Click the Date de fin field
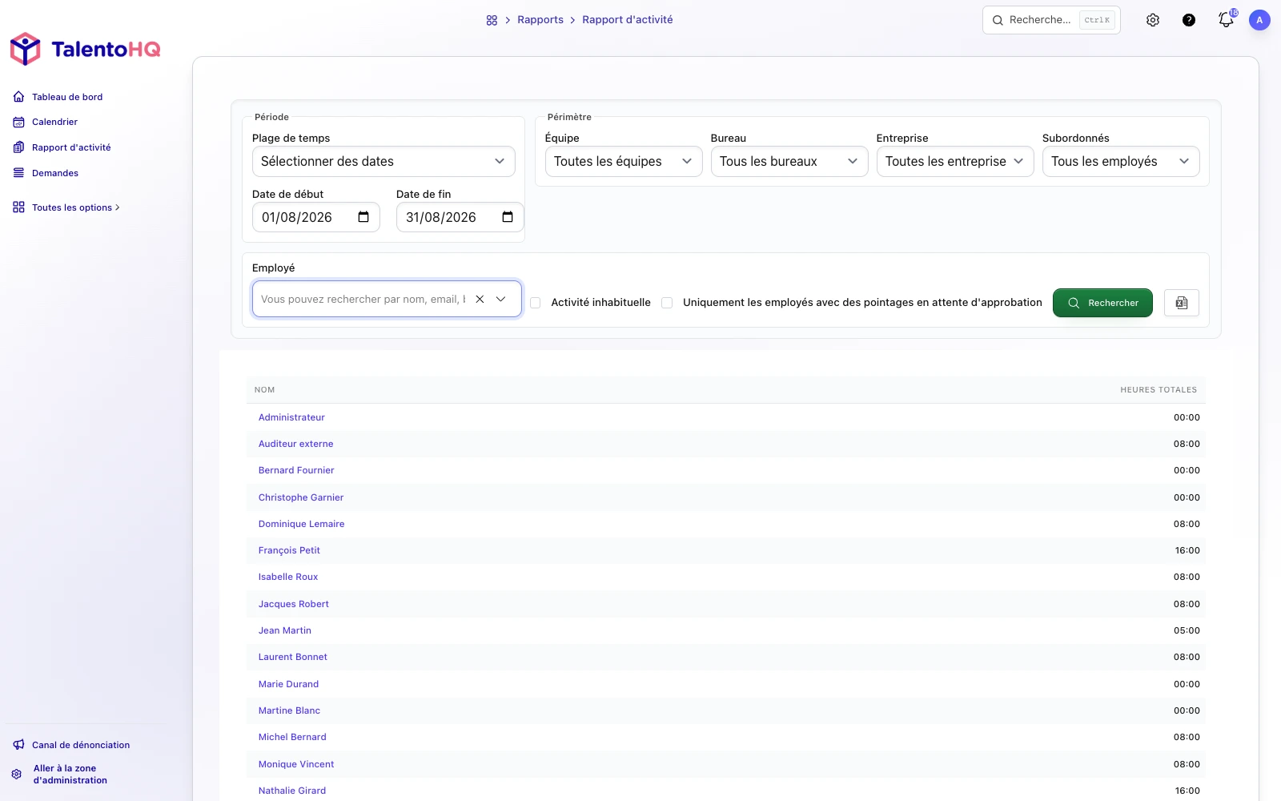 (460, 217)
